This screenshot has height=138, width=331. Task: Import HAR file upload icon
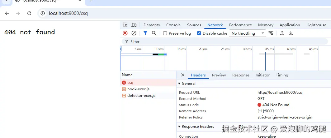tap(282, 33)
